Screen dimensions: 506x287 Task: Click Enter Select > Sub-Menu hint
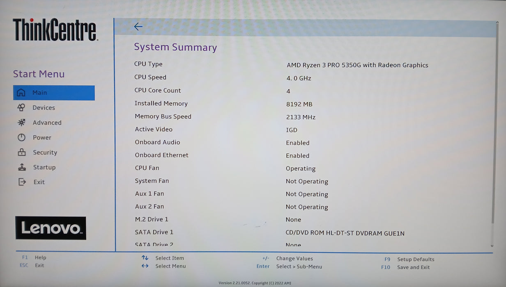pos(289,266)
